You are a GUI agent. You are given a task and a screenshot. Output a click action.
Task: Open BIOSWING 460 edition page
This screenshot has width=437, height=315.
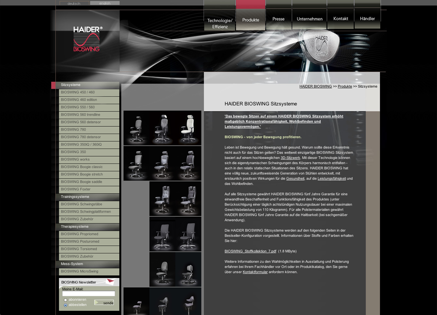pos(89,100)
